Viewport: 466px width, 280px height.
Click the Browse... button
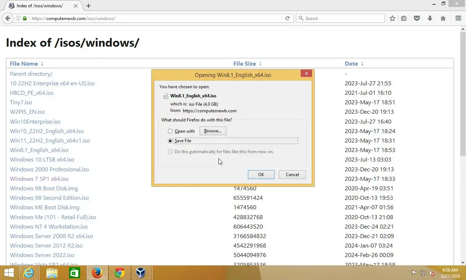coord(213,131)
